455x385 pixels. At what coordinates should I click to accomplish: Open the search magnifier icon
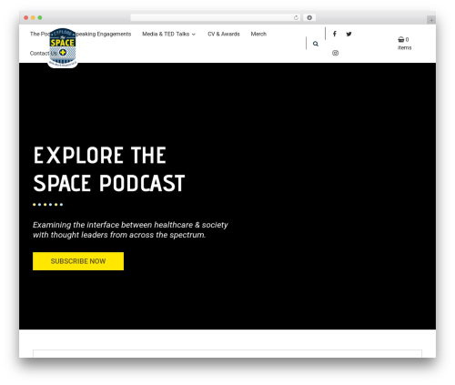(316, 44)
